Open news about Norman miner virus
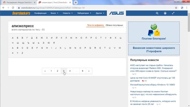 153,93
